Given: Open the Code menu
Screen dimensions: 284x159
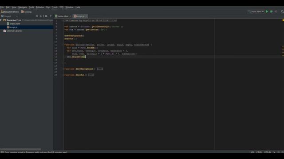Looking at the screenshot, I should tap(32, 7).
